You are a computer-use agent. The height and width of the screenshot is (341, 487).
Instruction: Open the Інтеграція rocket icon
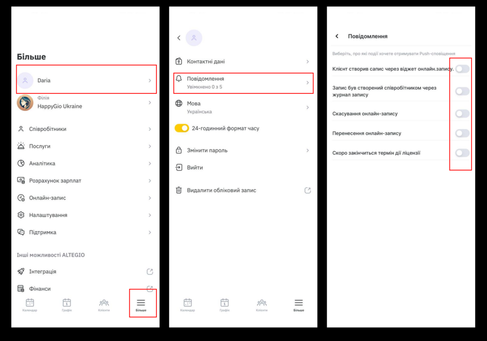(21, 272)
